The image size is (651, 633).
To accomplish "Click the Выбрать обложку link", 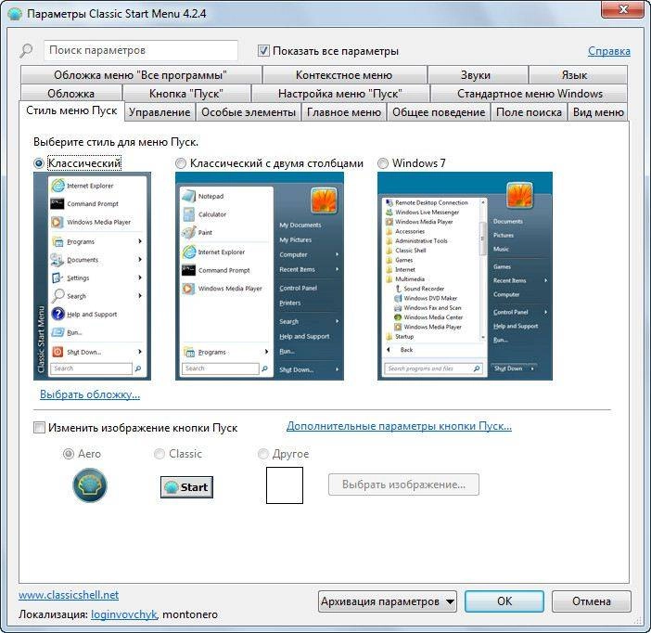I will tap(90, 394).
